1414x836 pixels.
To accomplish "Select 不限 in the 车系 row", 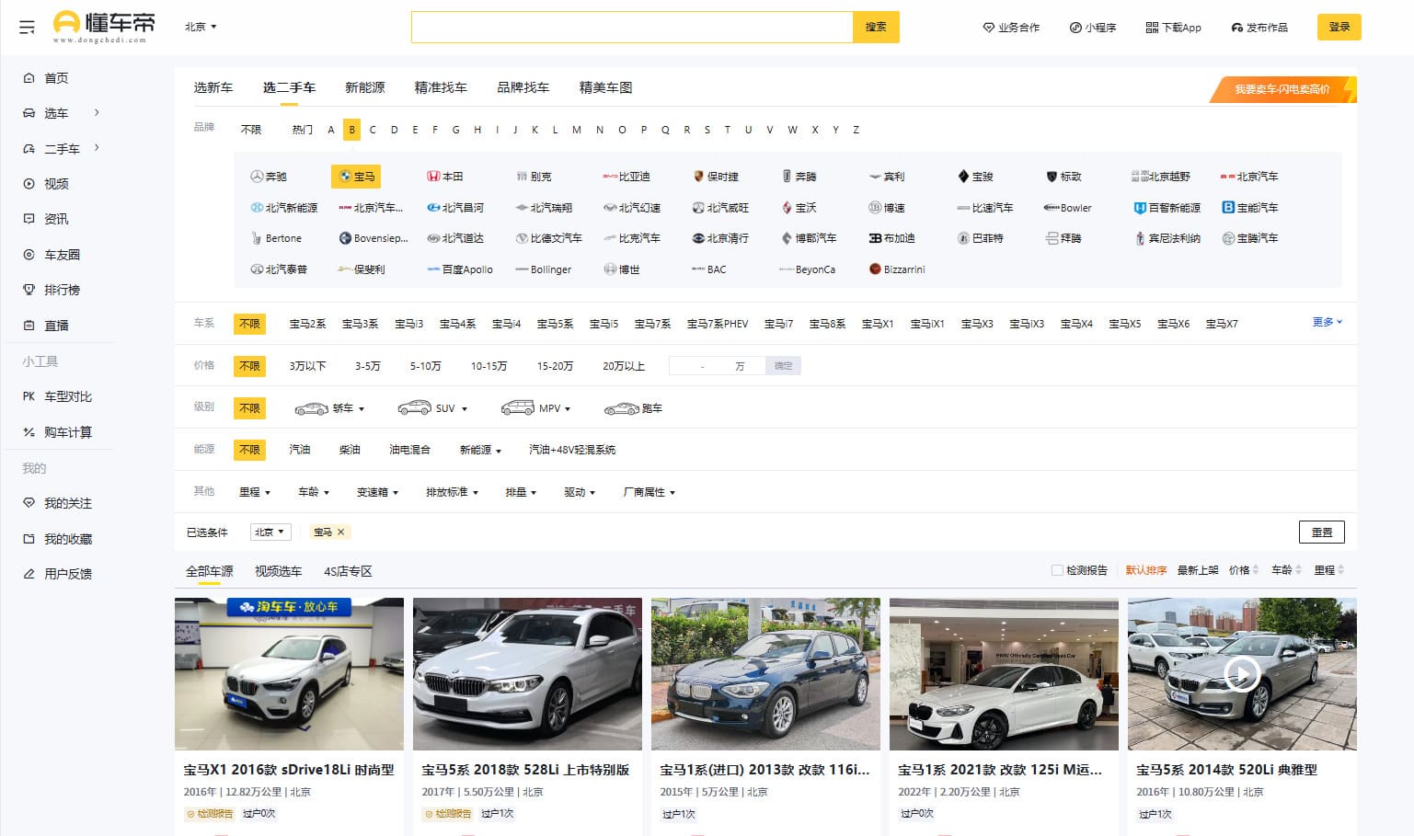I will click(249, 324).
